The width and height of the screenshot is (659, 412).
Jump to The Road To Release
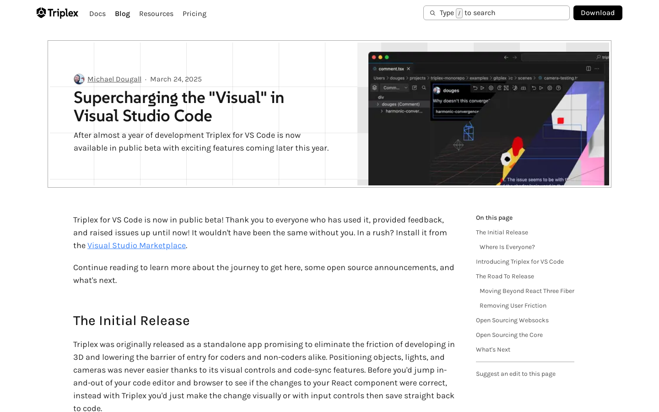coord(505,276)
